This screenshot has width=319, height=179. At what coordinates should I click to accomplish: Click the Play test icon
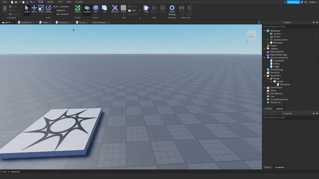tap(146, 8)
